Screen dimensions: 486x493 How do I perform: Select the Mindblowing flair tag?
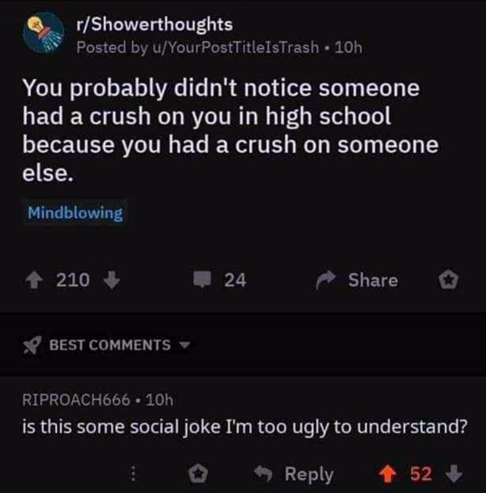(75, 213)
